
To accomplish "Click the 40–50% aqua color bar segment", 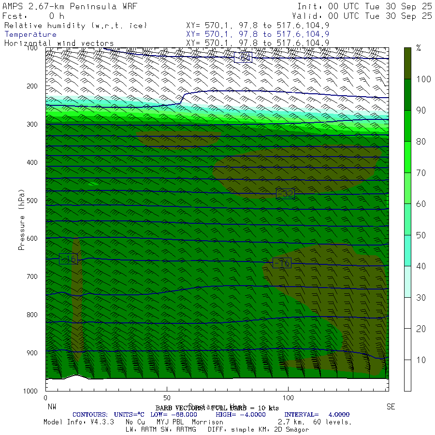I will tap(407, 251).
